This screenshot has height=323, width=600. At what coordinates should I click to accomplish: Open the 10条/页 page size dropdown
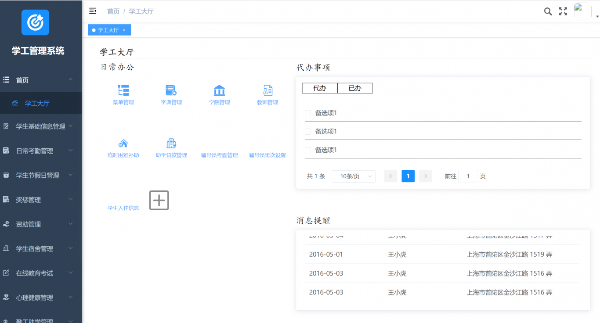pyautogui.click(x=354, y=176)
